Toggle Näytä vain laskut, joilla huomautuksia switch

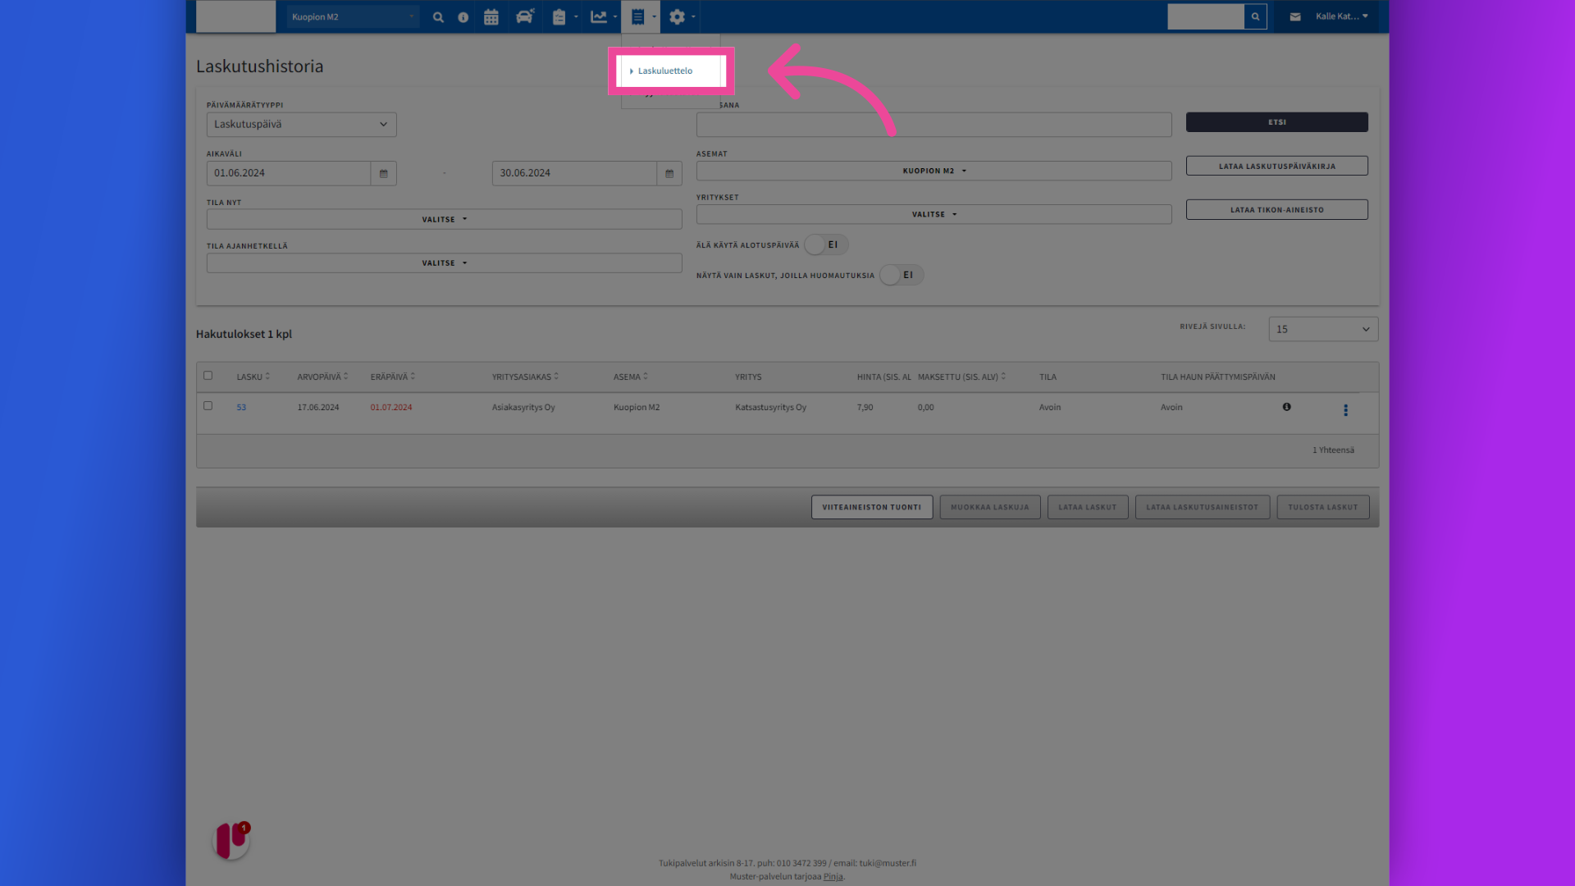pos(902,276)
